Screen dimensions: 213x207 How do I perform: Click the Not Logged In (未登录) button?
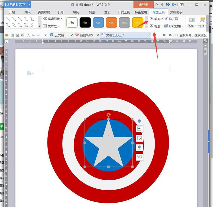pos(143,5)
